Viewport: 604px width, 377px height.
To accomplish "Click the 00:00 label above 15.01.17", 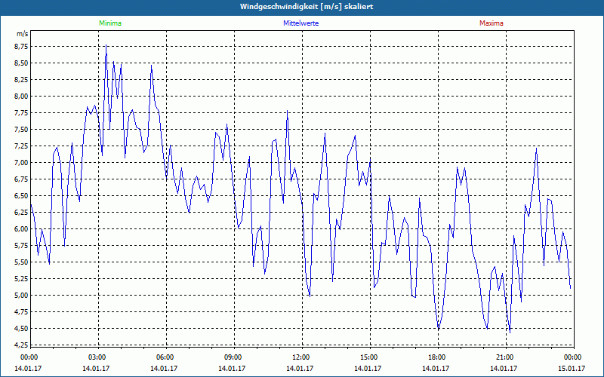I will click(x=572, y=357).
